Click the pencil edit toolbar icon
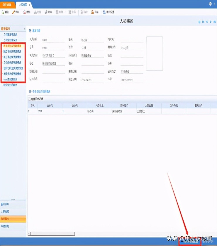Screen dimensions: 217x246 coord(13,12)
